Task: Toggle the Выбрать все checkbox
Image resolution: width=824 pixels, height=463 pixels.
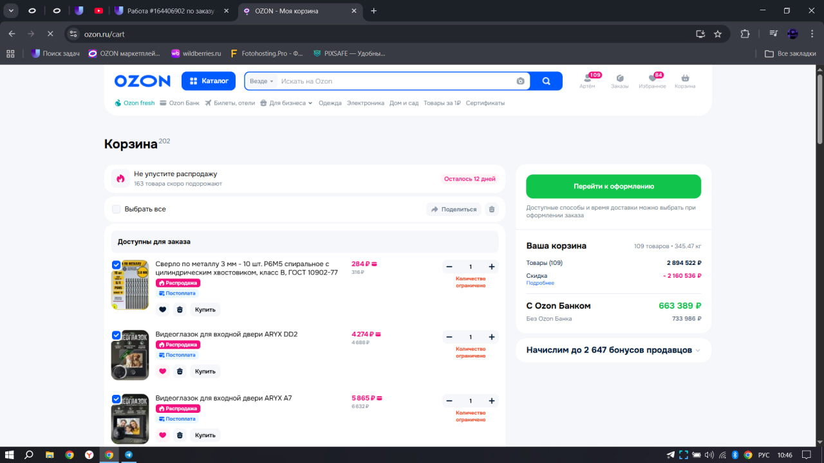Action: (117, 209)
